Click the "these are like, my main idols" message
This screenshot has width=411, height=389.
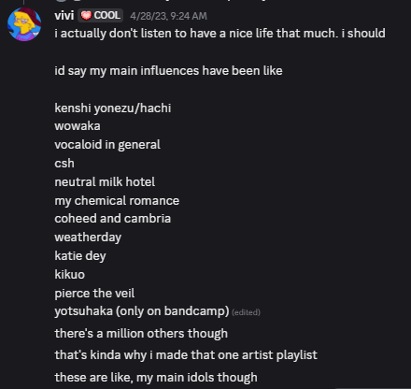[156, 377]
